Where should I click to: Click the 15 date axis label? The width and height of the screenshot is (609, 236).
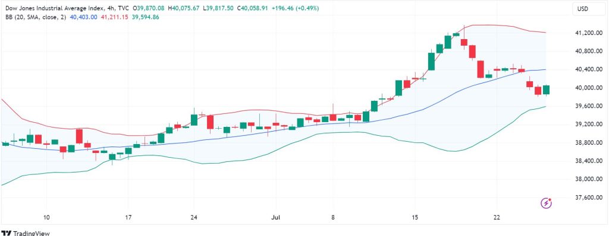[415, 218]
